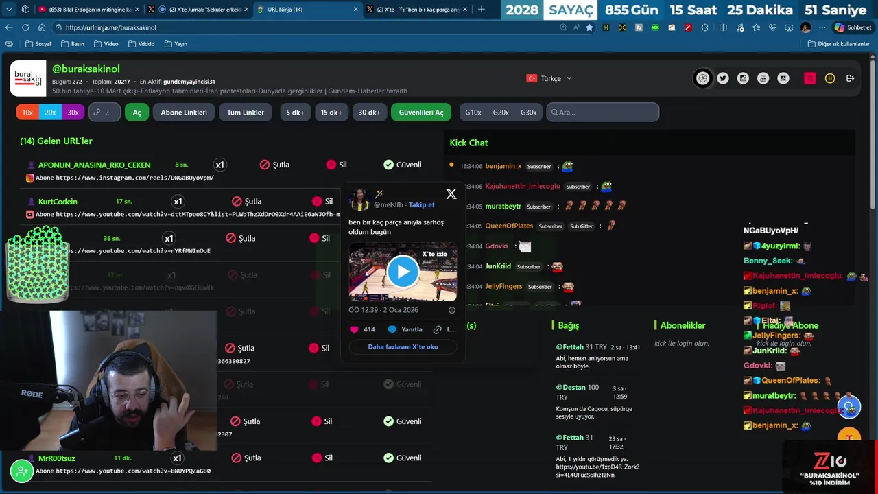Select the 30x multiplier option
This screenshot has height=494, width=878.
coord(73,112)
